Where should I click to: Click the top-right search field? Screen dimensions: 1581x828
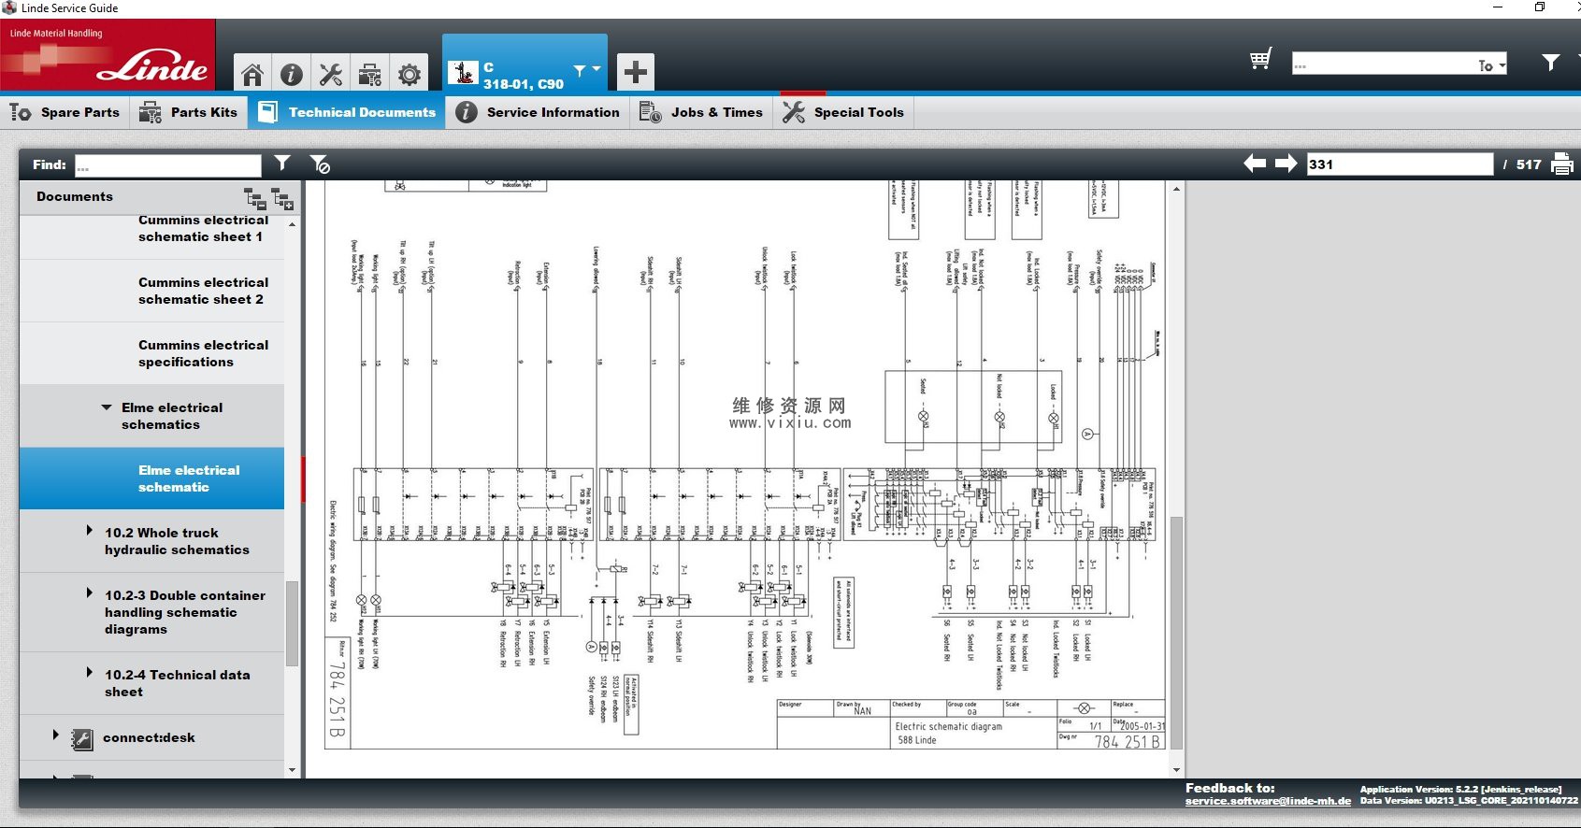[x=1384, y=64]
